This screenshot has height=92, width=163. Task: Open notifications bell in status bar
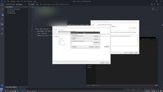tap(161, 89)
